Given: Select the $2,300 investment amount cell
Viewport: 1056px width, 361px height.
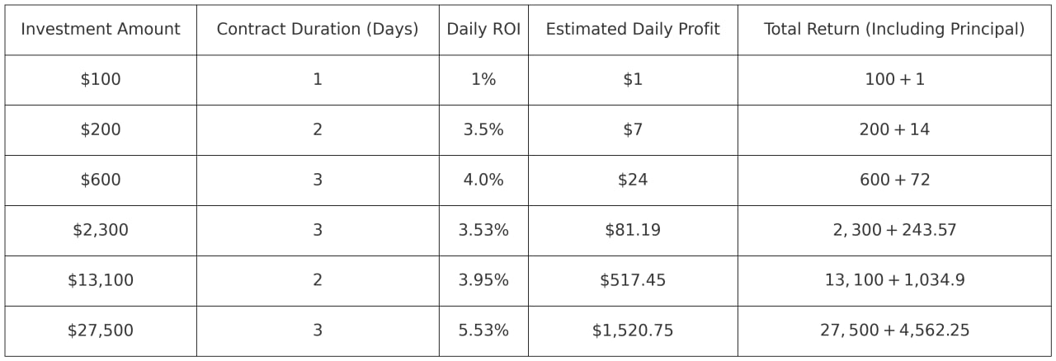Looking at the screenshot, I should pyautogui.click(x=101, y=231).
